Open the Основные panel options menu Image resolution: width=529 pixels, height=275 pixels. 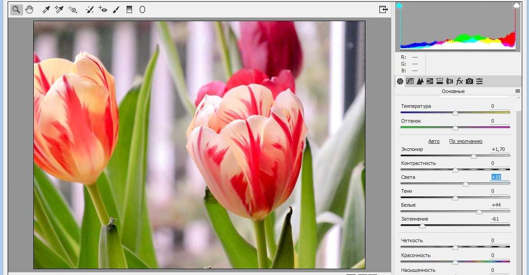[x=518, y=91]
